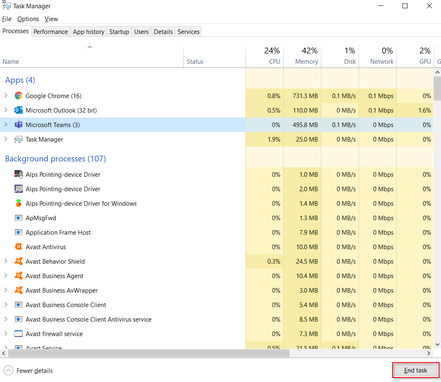Expand the Avast firewall service row
The image size is (441, 382).
pos(6,334)
